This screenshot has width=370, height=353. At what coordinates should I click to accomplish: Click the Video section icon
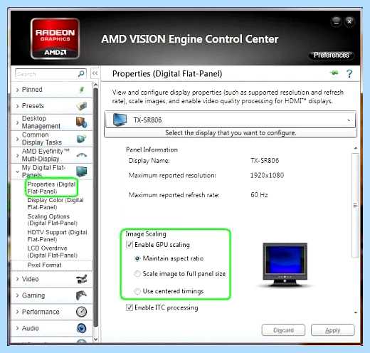point(82,279)
